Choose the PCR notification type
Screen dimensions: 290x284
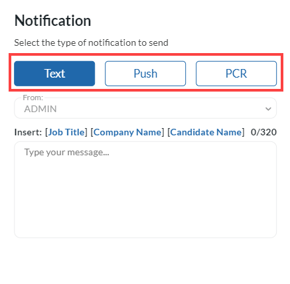click(x=236, y=74)
